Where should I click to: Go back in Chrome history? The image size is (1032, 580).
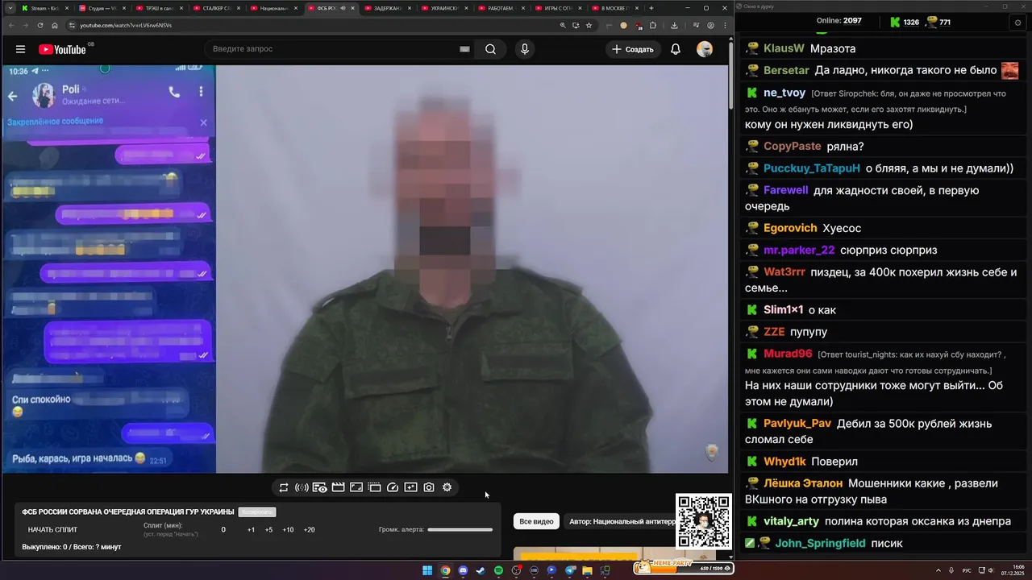pyautogui.click(x=10, y=25)
